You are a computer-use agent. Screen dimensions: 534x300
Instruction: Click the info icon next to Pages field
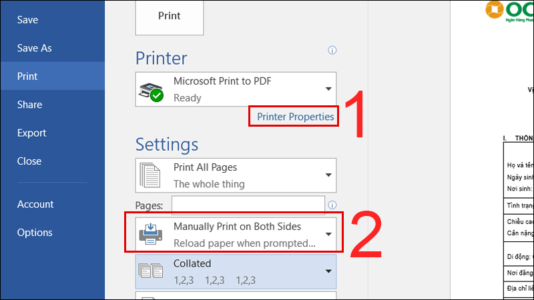pos(332,205)
